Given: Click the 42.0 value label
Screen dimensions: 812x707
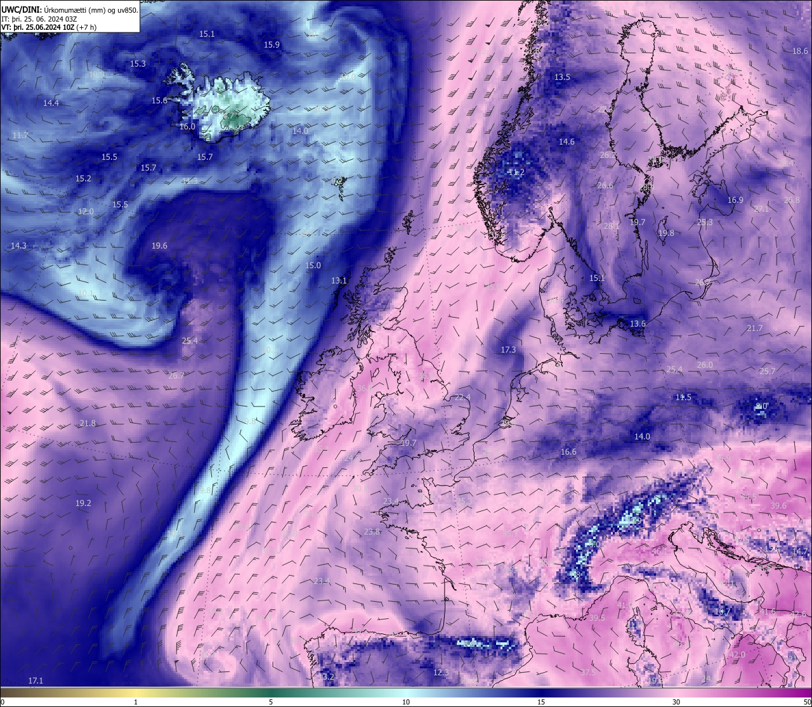Looking at the screenshot, I should (x=737, y=654).
